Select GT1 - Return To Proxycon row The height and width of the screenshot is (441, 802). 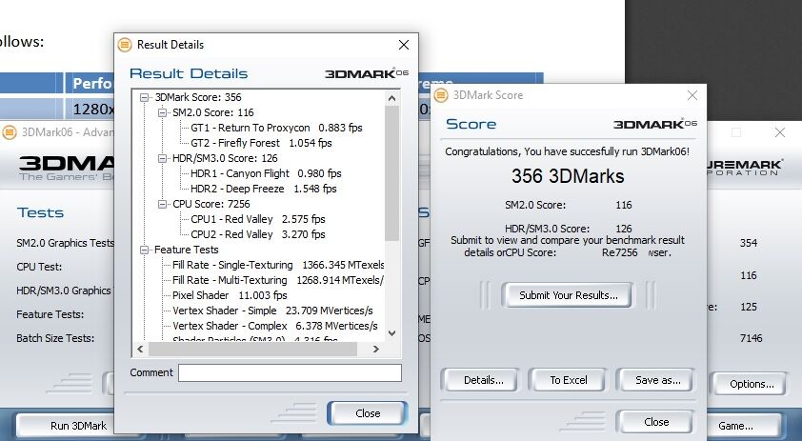click(x=276, y=128)
